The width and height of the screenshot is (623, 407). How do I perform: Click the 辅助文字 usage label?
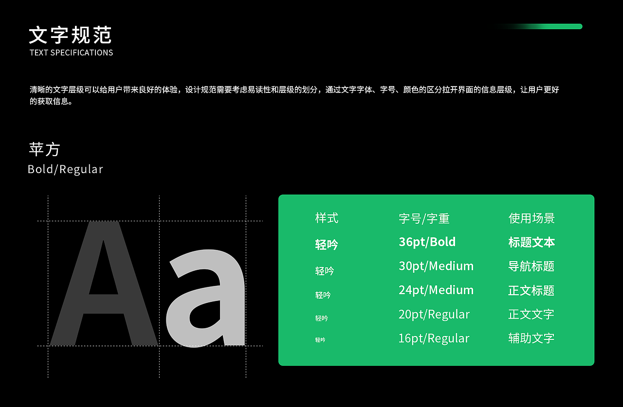[531, 338]
